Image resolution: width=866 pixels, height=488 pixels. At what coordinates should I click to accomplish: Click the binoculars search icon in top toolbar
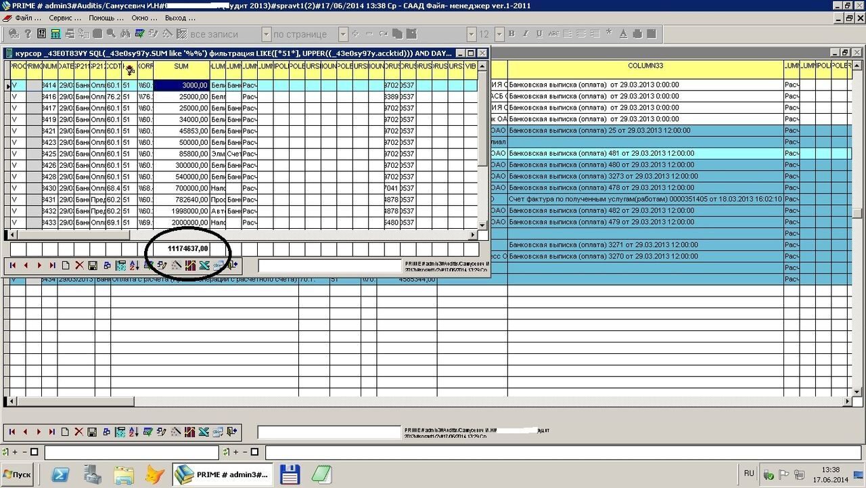click(126, 34)
